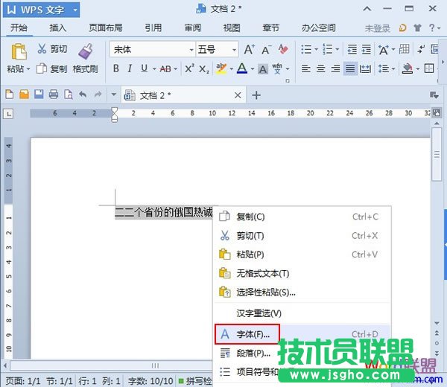Click the Copy icon in ribbon

[x=42, y=68]
